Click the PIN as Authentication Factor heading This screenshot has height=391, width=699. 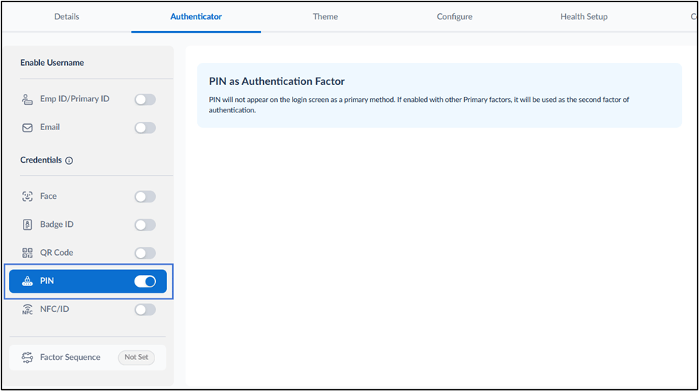(x=277, y=81)
